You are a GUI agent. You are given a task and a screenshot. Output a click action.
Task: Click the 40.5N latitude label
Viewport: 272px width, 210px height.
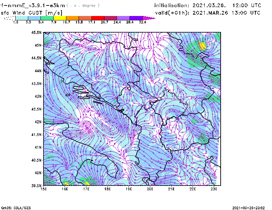[36, 160]
